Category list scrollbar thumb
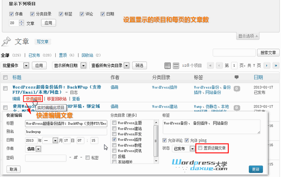 pyautogui.click(x=156, y=141)
